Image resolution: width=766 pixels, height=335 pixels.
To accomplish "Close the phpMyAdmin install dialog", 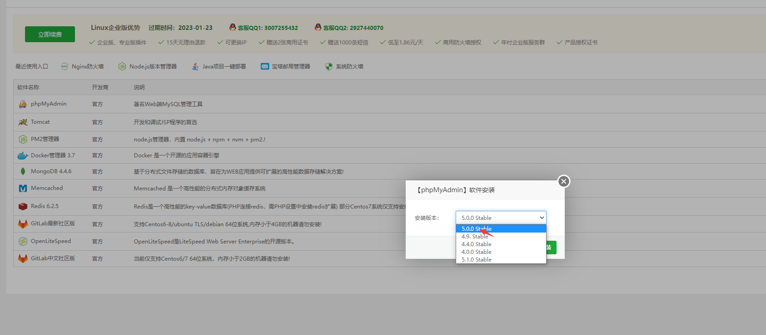I will (564, 181).
